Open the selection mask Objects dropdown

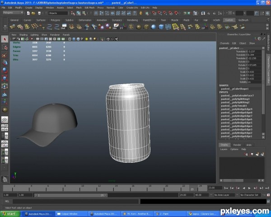click(x=58, y=13)
